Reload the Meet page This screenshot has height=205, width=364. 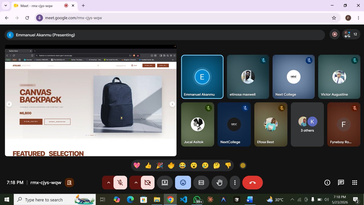click(x=27, y=18)
